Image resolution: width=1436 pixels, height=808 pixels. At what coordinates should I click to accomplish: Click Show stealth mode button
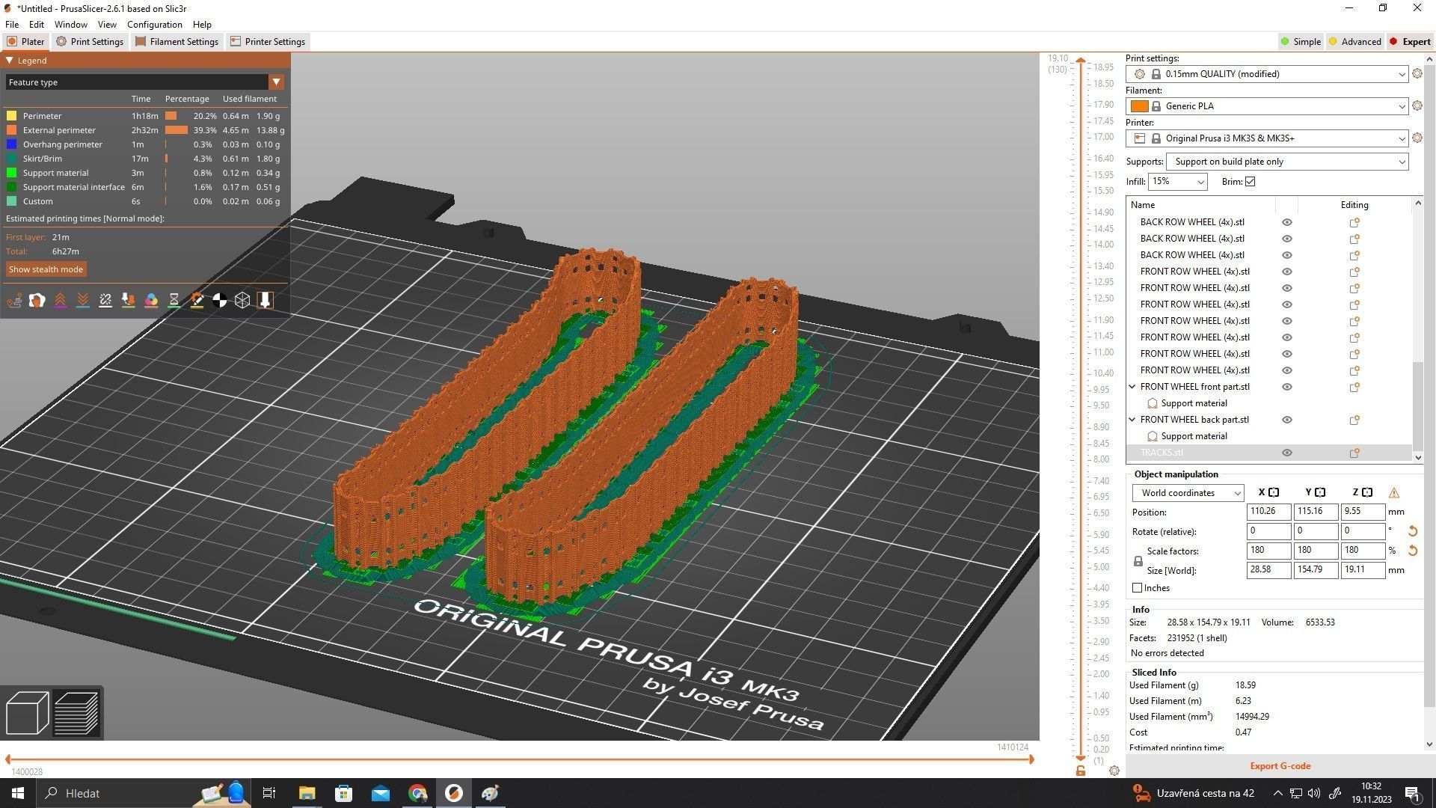pyautogui.click(x=46, y=269)
